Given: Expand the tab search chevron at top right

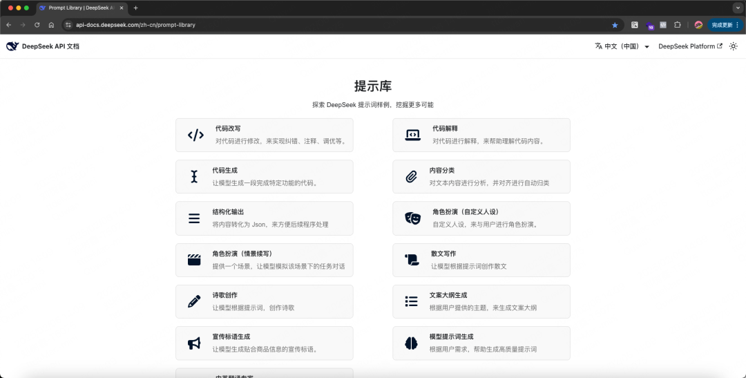Looking at the screenshot, I should point(737,8).
